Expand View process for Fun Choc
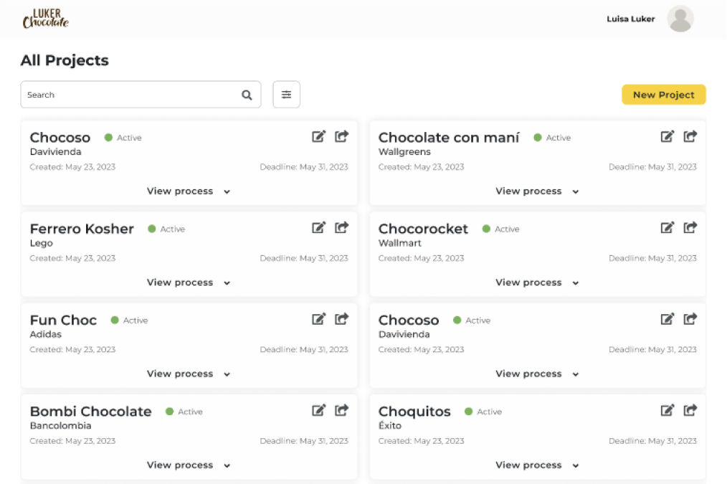Image resolution: width=727 pixels, height=484 pixels. click(x=189, y=374)
